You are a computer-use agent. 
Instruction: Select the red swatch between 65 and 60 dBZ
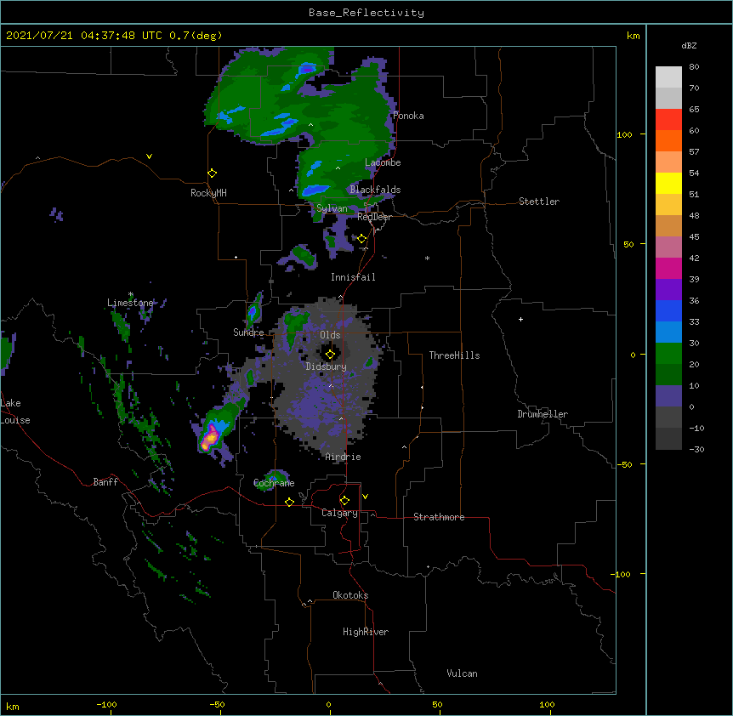click(x=668, y=120)
